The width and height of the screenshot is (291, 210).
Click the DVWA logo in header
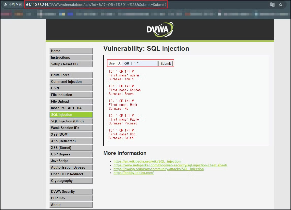[x=160, y=29]
